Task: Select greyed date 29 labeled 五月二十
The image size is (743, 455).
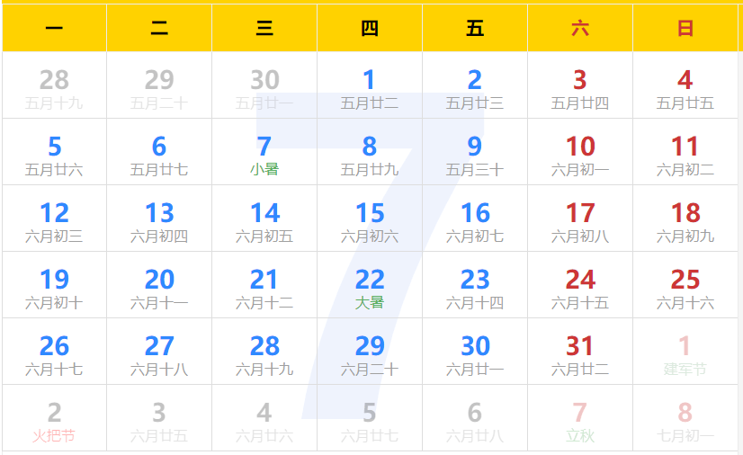Action: 159,85
